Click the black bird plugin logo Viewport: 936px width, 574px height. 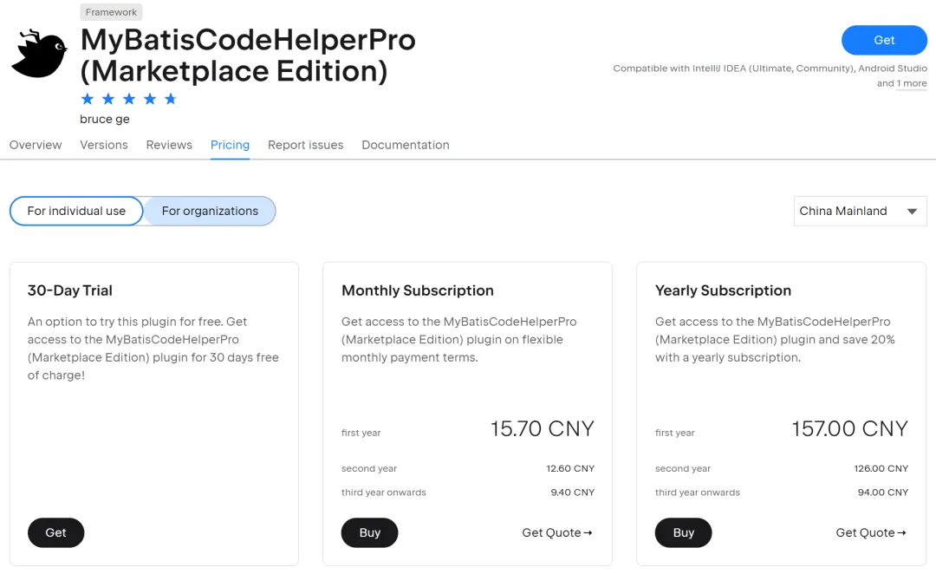coord(39,54)
